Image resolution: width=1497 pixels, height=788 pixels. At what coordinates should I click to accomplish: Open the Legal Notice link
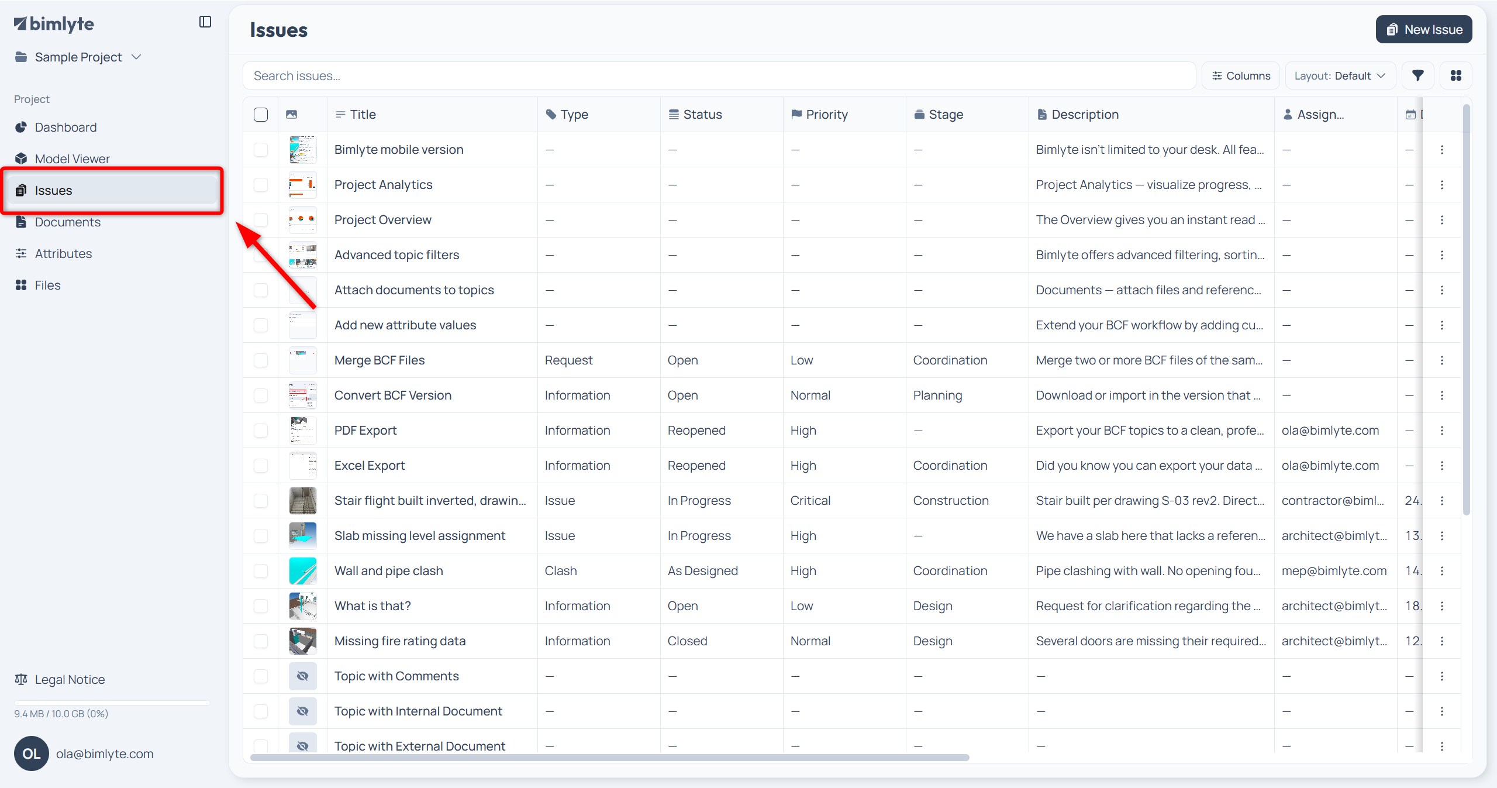pos(60,680)
